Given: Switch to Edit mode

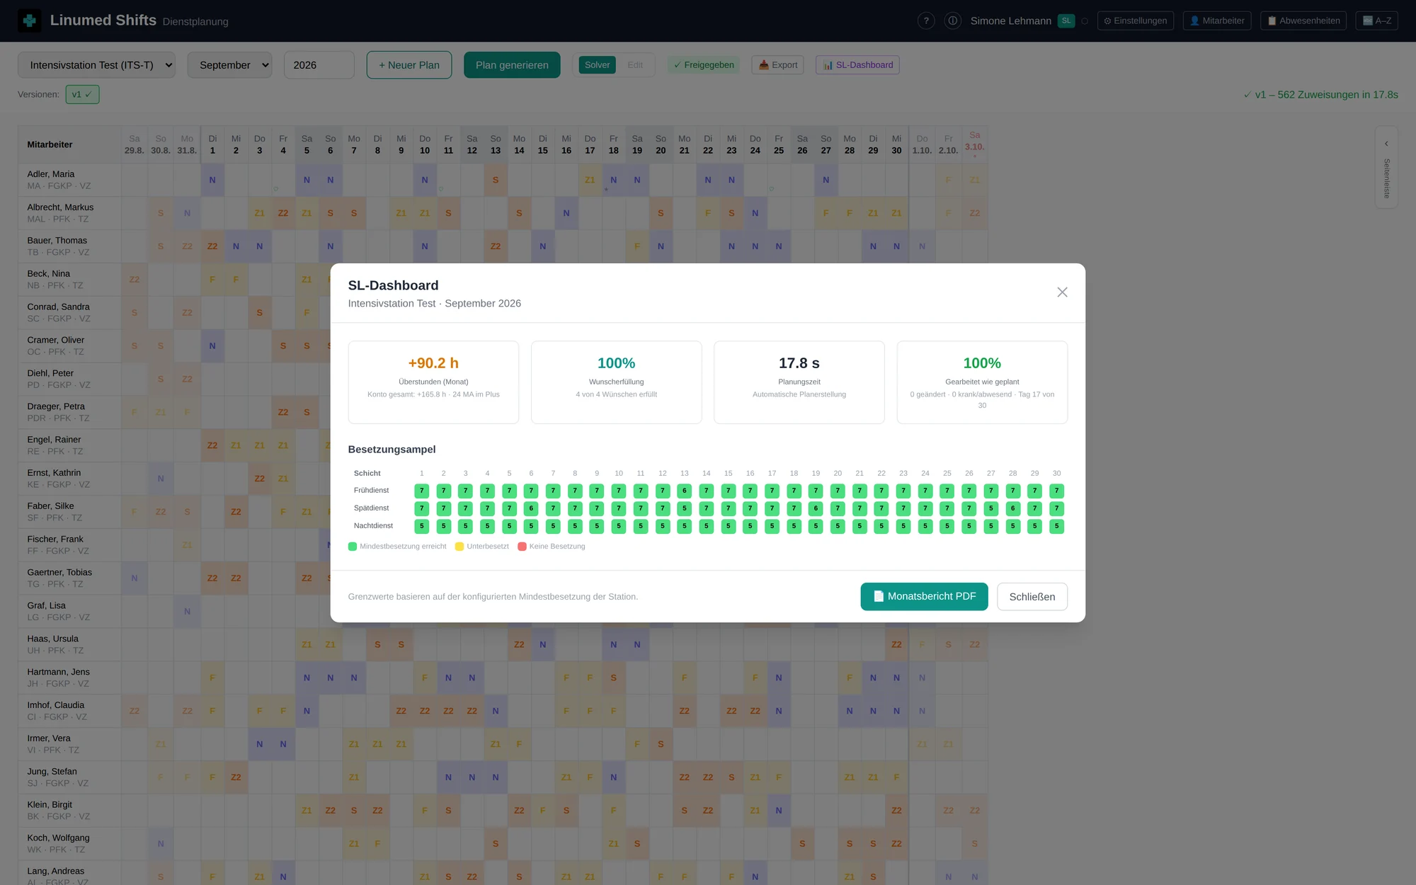Looking at the screenshot, I should tap(635, 65).
